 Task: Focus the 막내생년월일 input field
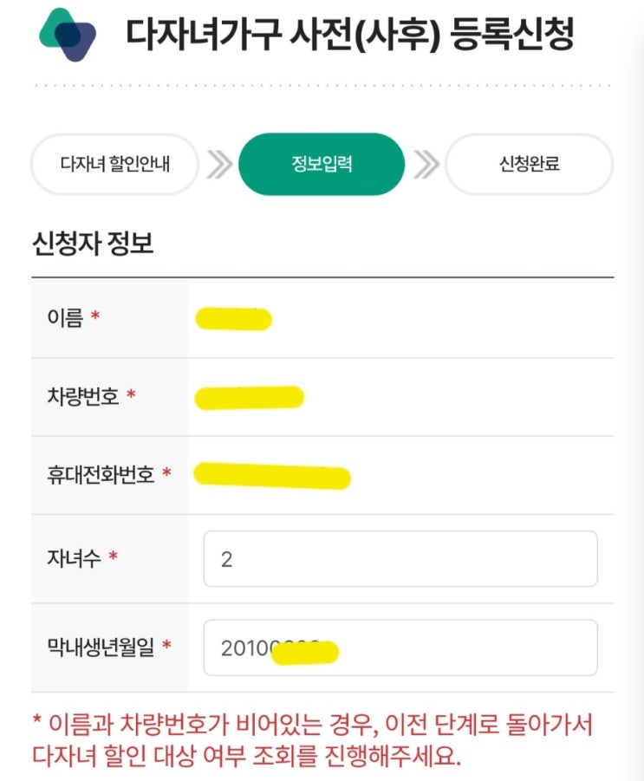click(x=400, y=648)
